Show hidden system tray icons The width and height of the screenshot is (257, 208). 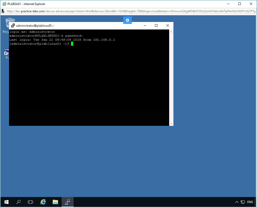point(237,202)
